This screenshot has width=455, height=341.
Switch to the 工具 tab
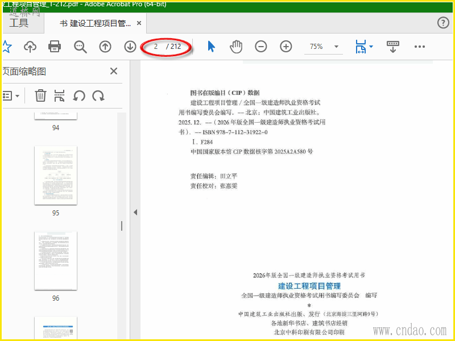pyautogui.click(x=19, y=23)
